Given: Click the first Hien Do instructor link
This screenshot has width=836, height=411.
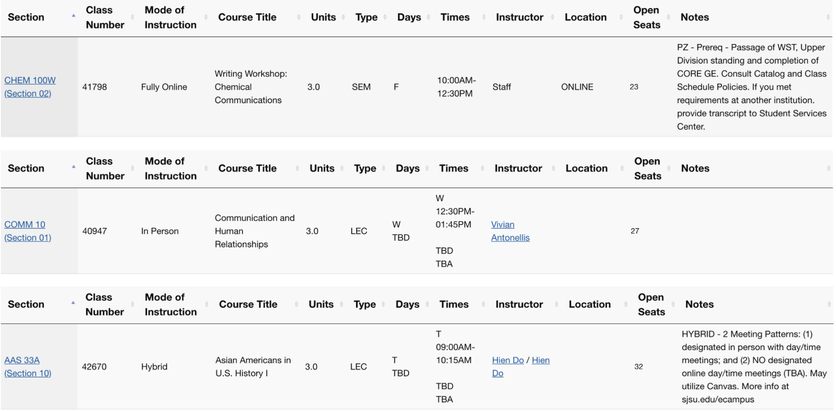Looking at the screenshot, I should [508, 360].
